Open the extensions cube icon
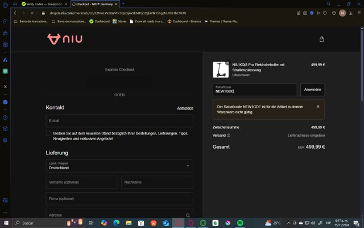 334,13
